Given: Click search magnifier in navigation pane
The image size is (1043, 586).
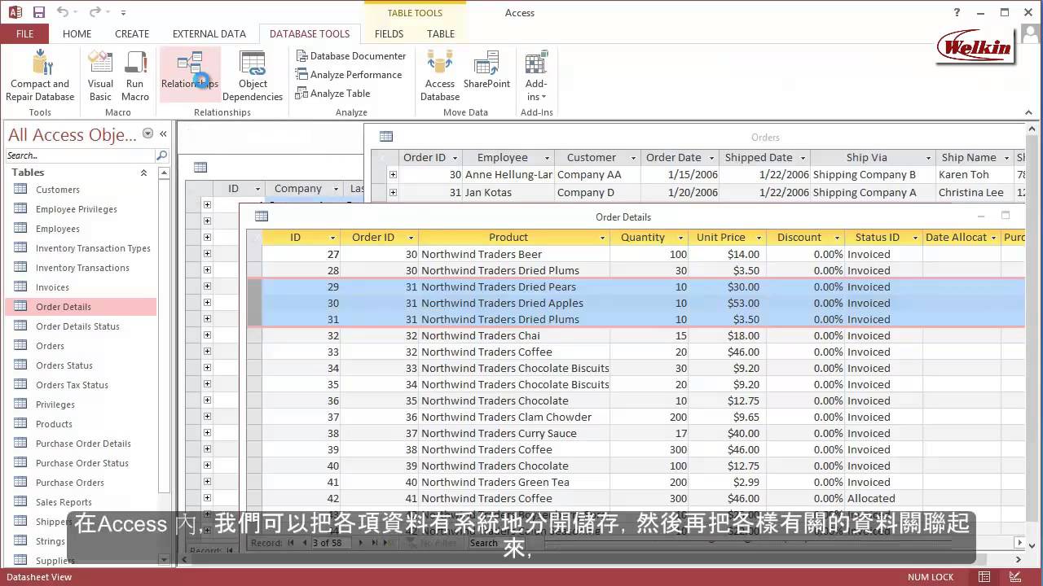Looking at the screenshot, I should click(x=161, y=155).
